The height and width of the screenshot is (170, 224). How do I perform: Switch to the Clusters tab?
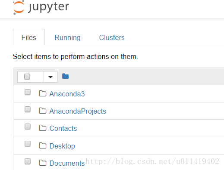(112, 37)
